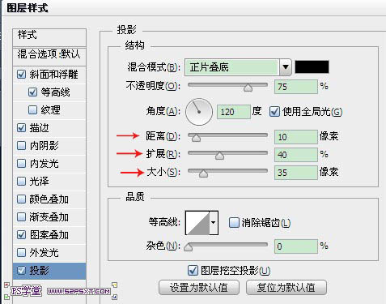Enable the 内发光 checkbox
Image resolution: width=386 pixels, height=304 pixels.
coord(21,164)
